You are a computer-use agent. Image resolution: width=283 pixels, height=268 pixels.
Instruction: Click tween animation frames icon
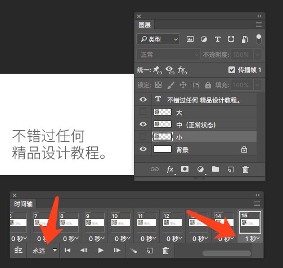(x=133, y=251)
